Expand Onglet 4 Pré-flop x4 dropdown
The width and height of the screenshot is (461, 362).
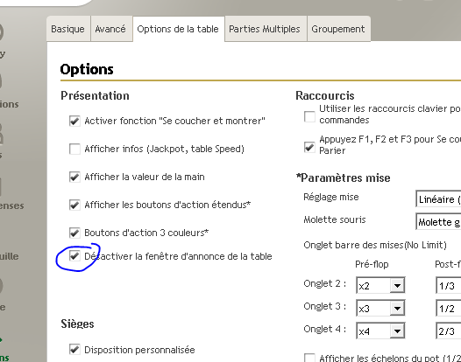(380, 331)
